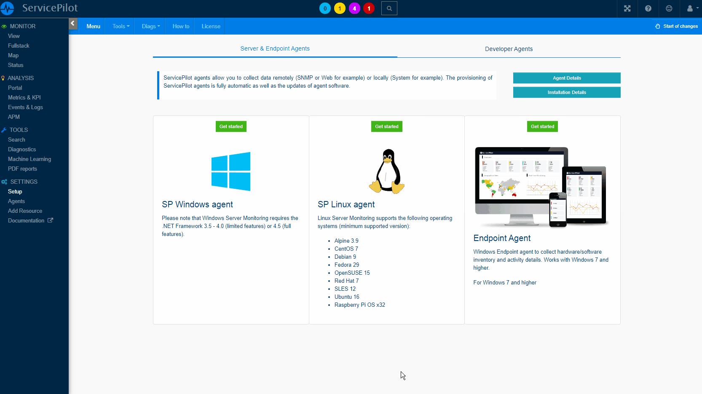
Task: Click the ANALYSIS lightbulb icon in sidebar
Action: coord(3,78)
